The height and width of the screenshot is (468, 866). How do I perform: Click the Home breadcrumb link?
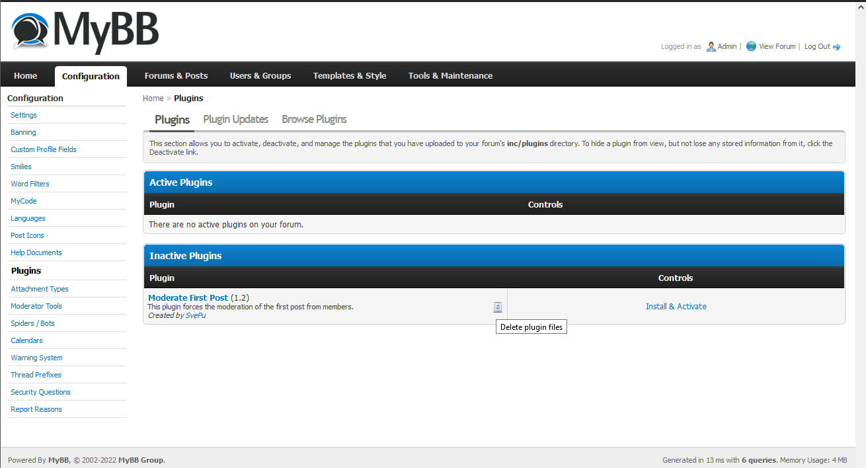[x=153, y=98]
